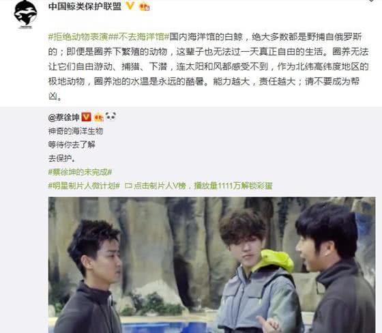Click the yellow verified V badge
Screen dimensions: 382x333
click(130, 6)
